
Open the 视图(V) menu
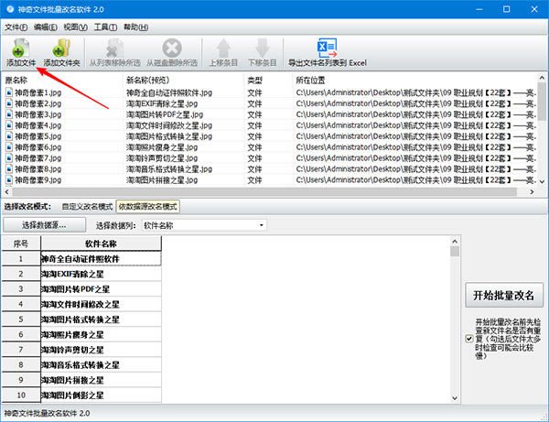76,27
